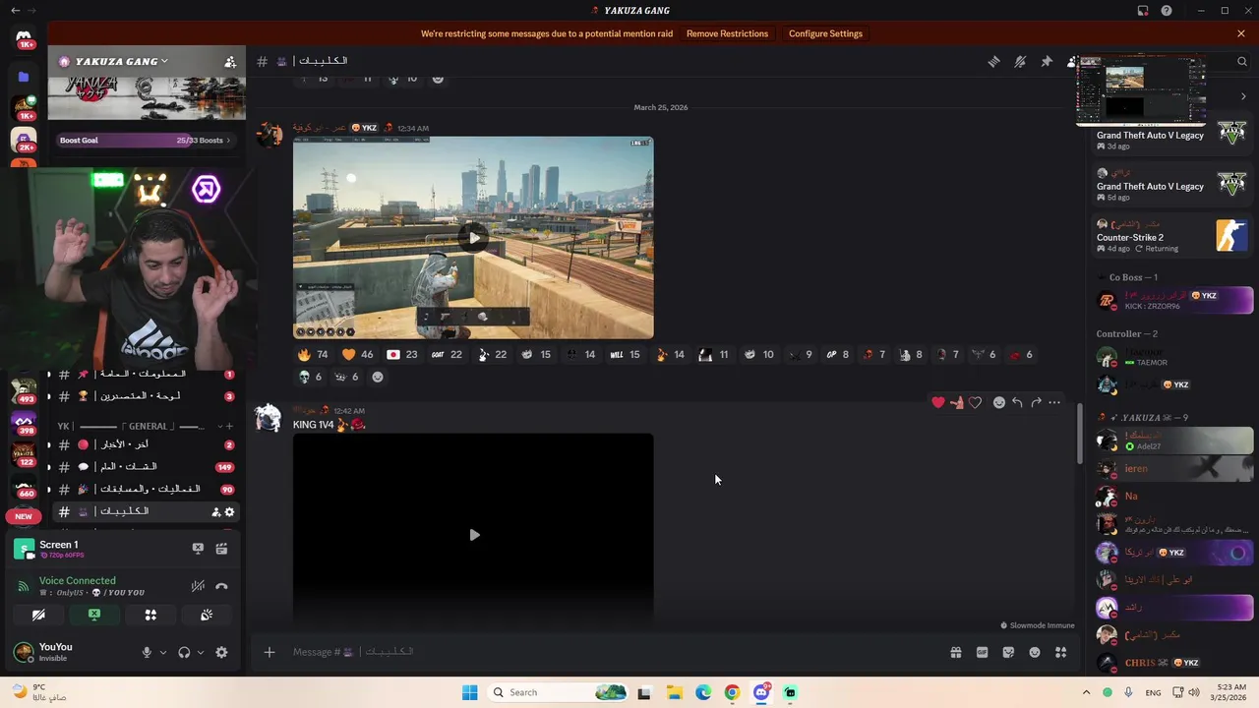Open the GIF picker
This screenshot has width=1259, height=708.
tap(982, 652)
